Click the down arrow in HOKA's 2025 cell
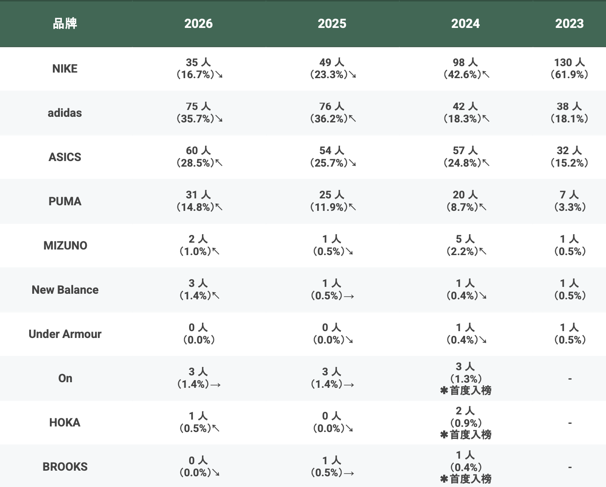 pos(349,429)
